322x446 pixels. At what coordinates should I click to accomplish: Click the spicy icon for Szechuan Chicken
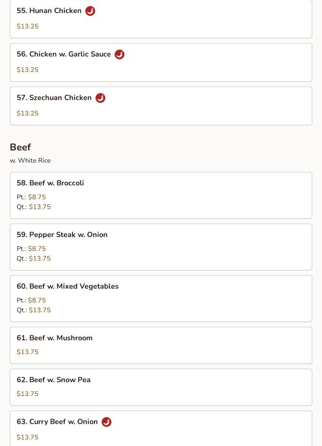pos(100,98)
